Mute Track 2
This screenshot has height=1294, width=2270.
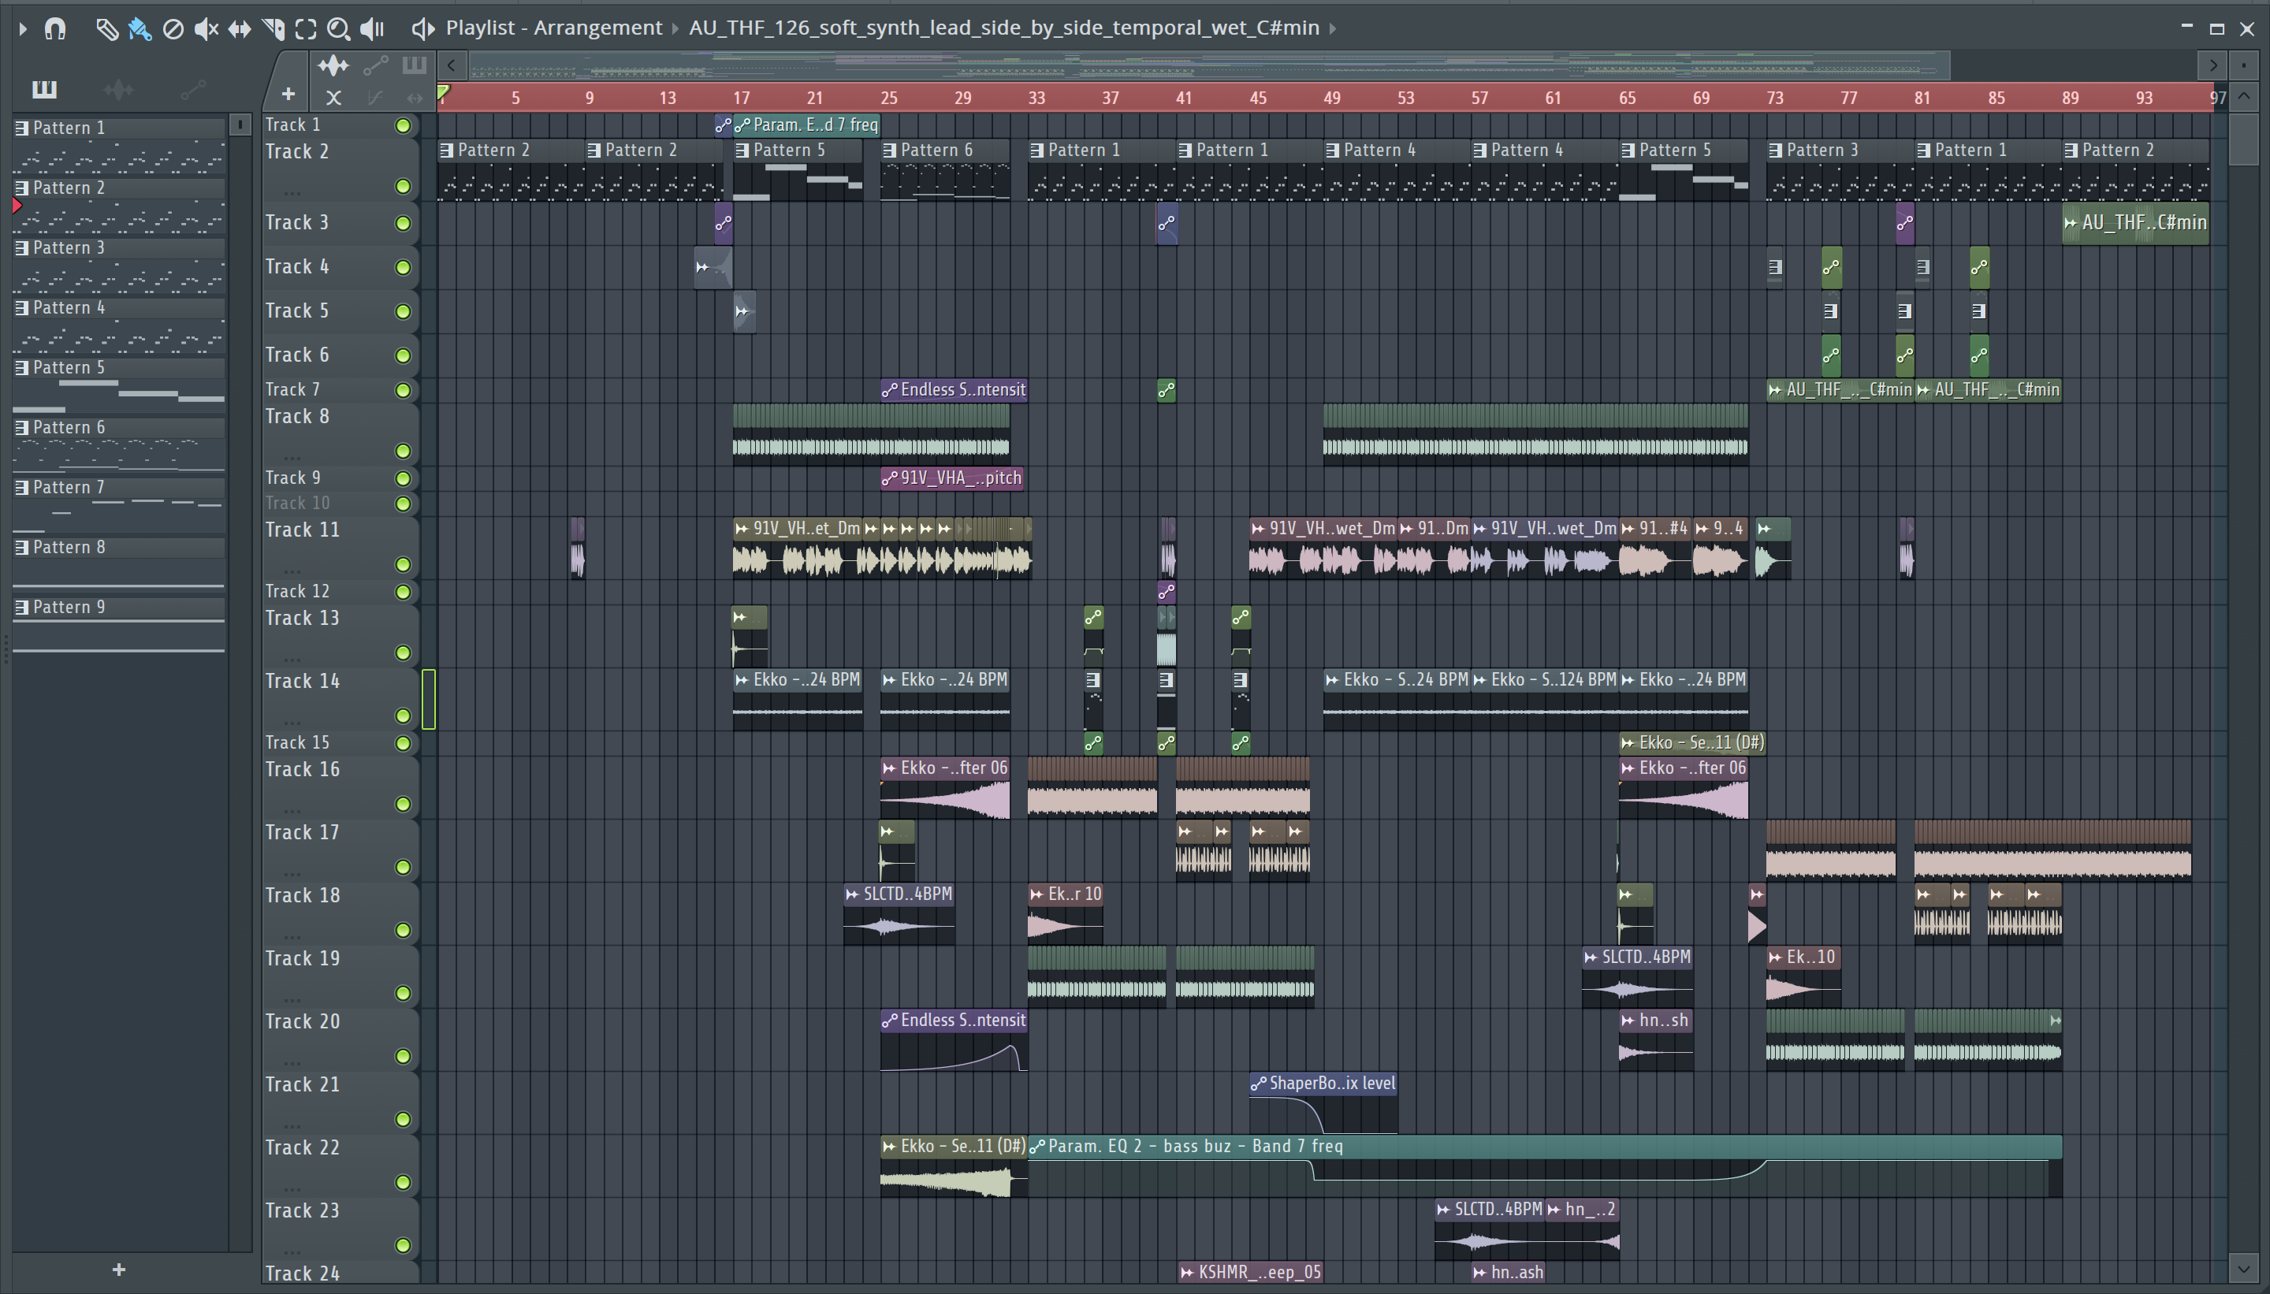[x=403, y=187]
